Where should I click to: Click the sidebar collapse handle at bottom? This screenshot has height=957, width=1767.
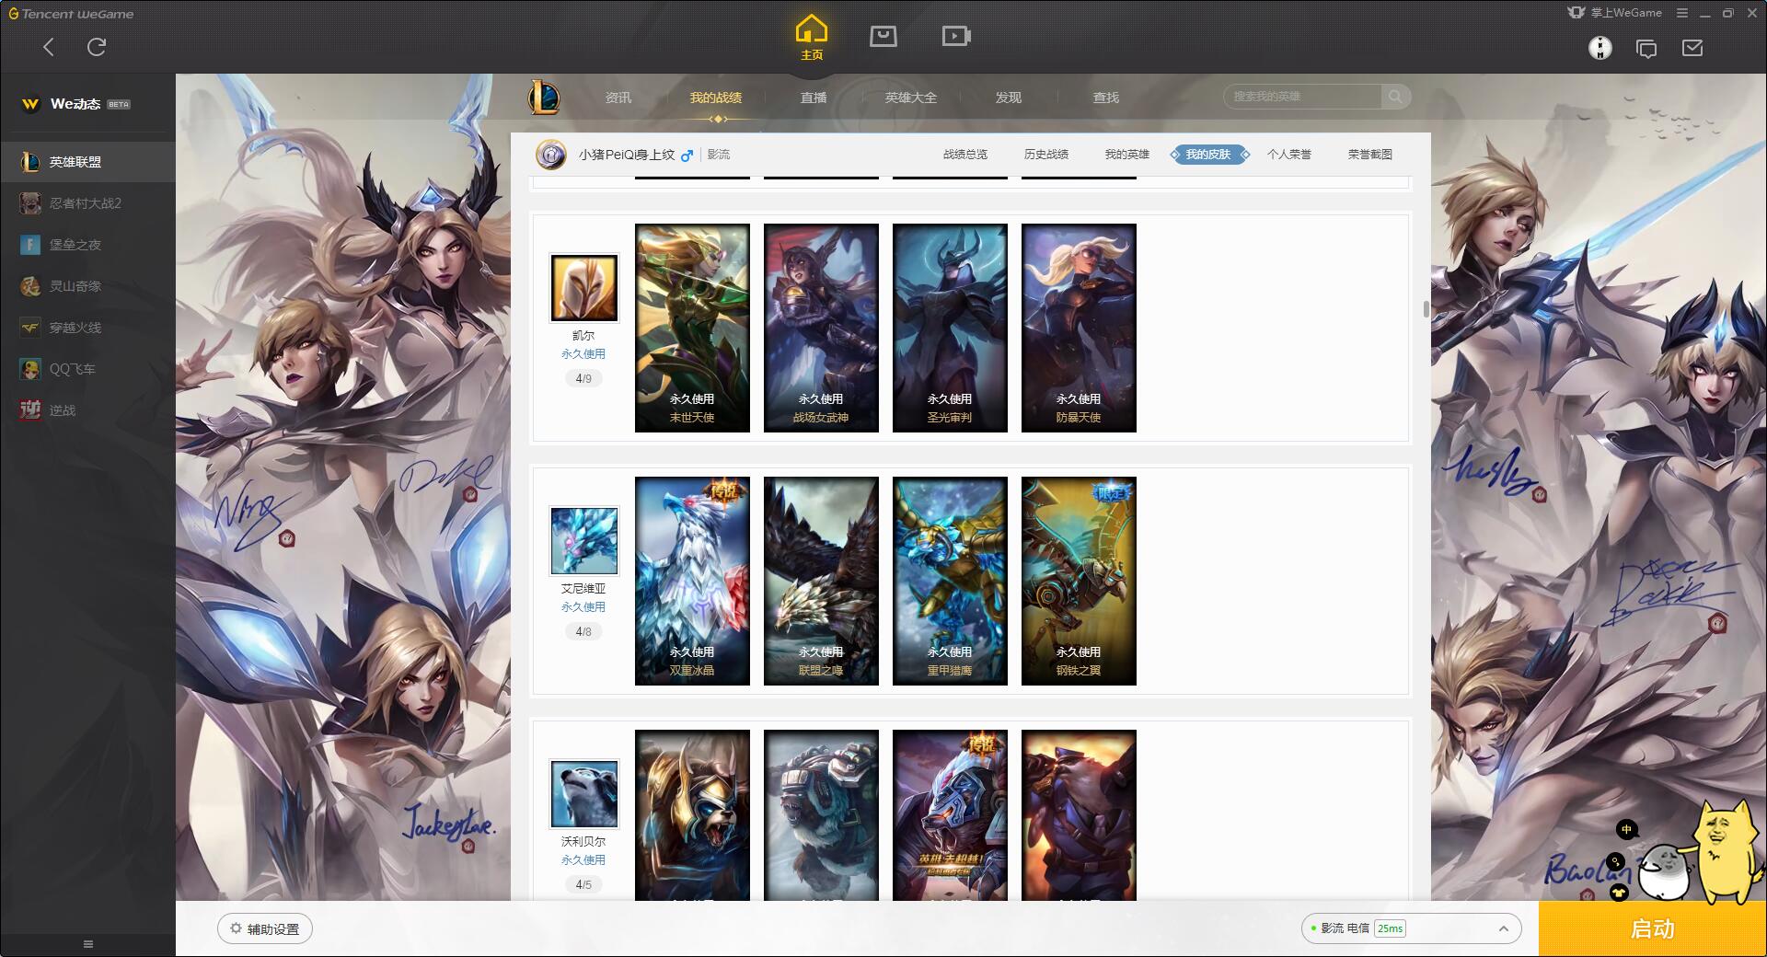88,944
